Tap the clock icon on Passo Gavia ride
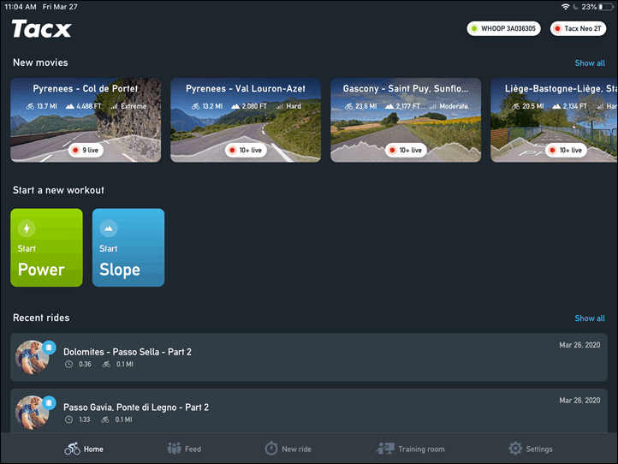This screenshot has height=464, width=618. (x=68, y=419)
